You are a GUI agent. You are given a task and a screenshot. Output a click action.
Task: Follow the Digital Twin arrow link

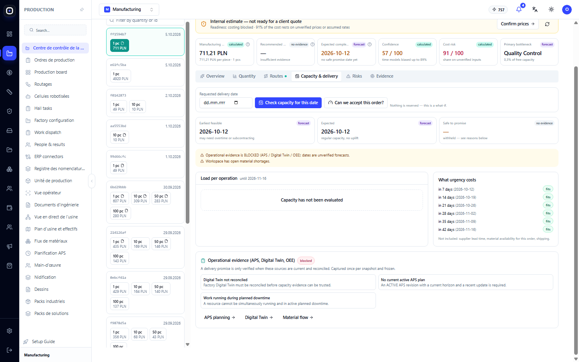pos(259,318)
